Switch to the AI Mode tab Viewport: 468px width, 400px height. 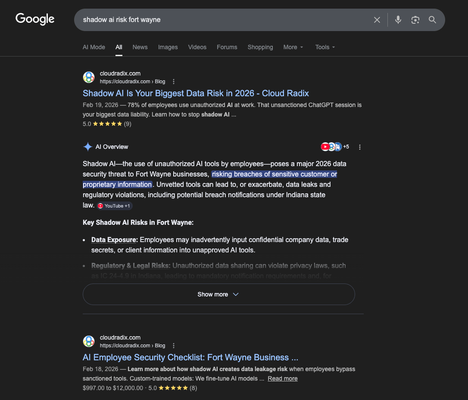point(94,47)
